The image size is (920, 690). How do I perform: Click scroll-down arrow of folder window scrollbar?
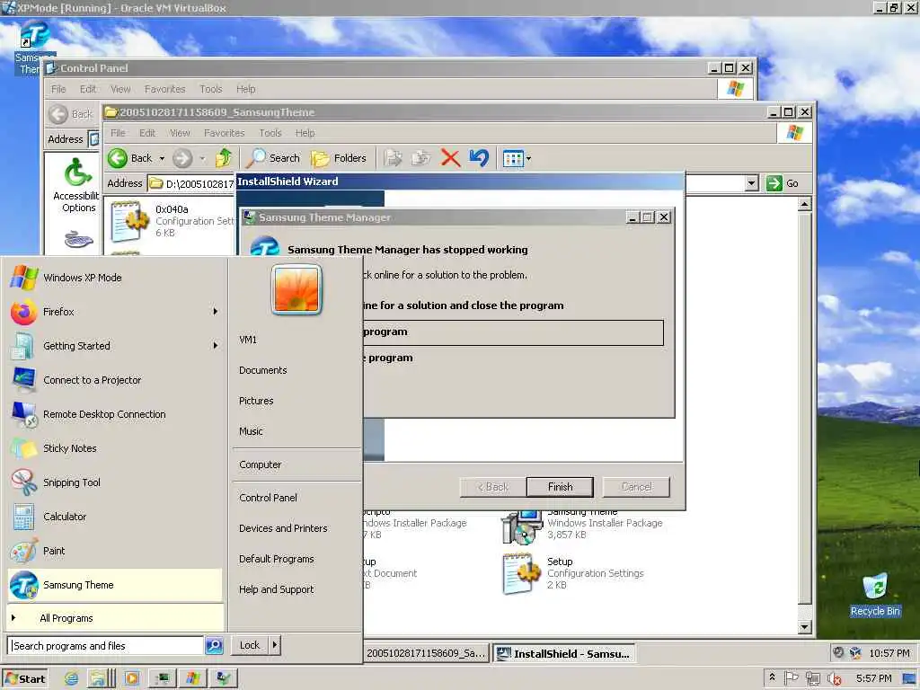click(804, 626)
